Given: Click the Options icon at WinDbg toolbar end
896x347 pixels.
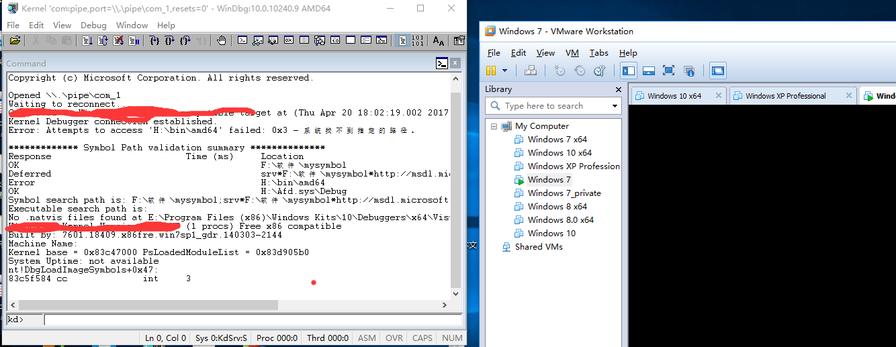Looking at the screenshot, I should [x=460, y=40].
